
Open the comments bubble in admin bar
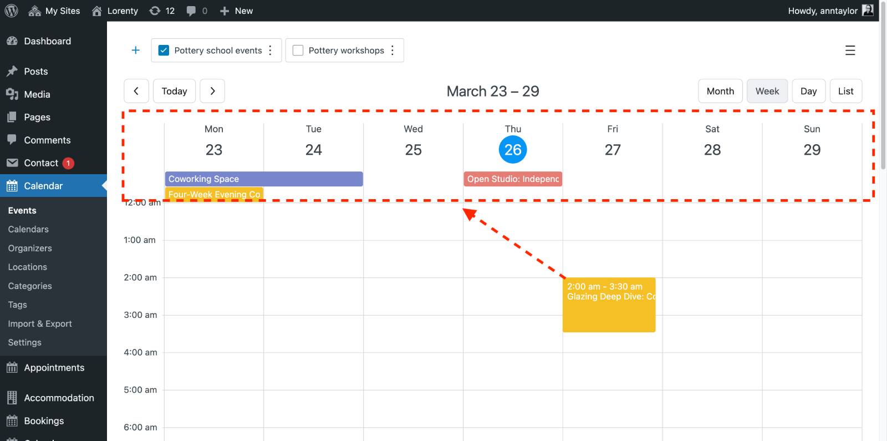coord(197,11)
